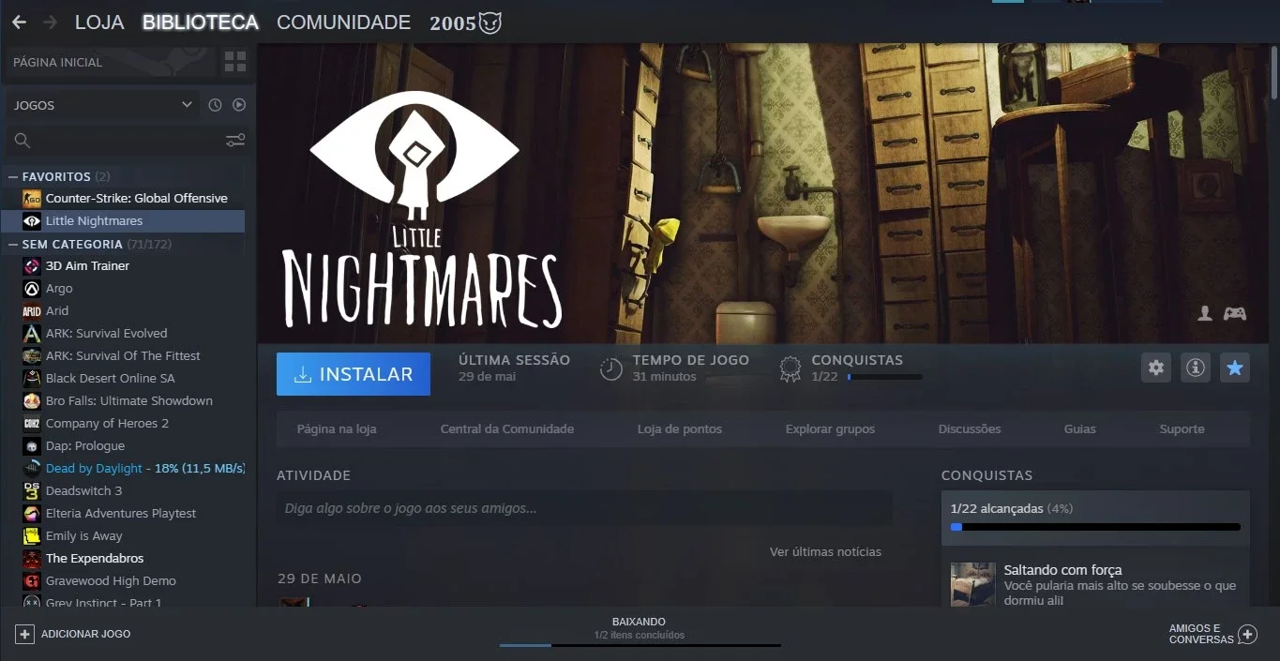The image size is (1280, 661).
Task: Go forward with the right arrow
Action: 50,23
